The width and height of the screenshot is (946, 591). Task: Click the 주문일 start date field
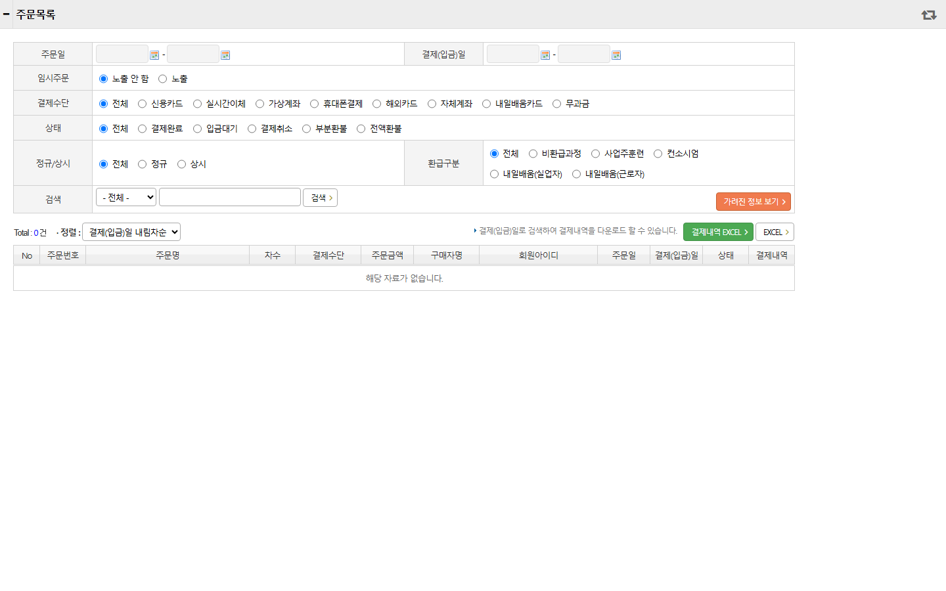(x=122, y=54)
